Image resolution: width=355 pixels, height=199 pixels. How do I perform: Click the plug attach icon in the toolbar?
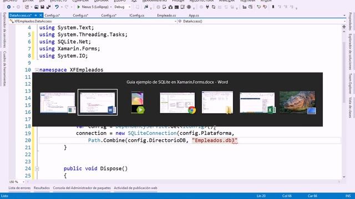tap(207, 7)
